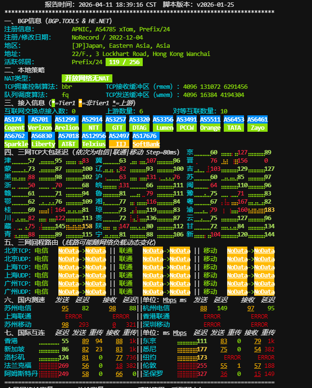The width and height of the screenshot is (312, 388).
Task: Click the 北京TCP 电信 first NoData cell
Action: tap(68, 250)
